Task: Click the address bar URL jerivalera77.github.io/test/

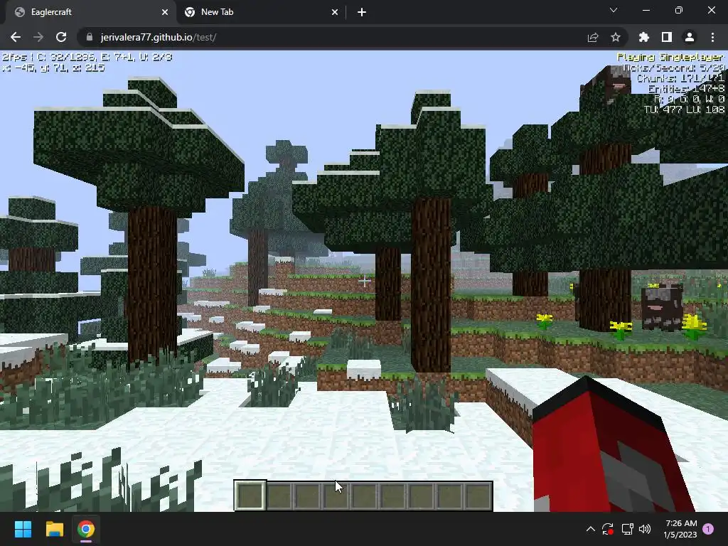Action: [159, 37]
